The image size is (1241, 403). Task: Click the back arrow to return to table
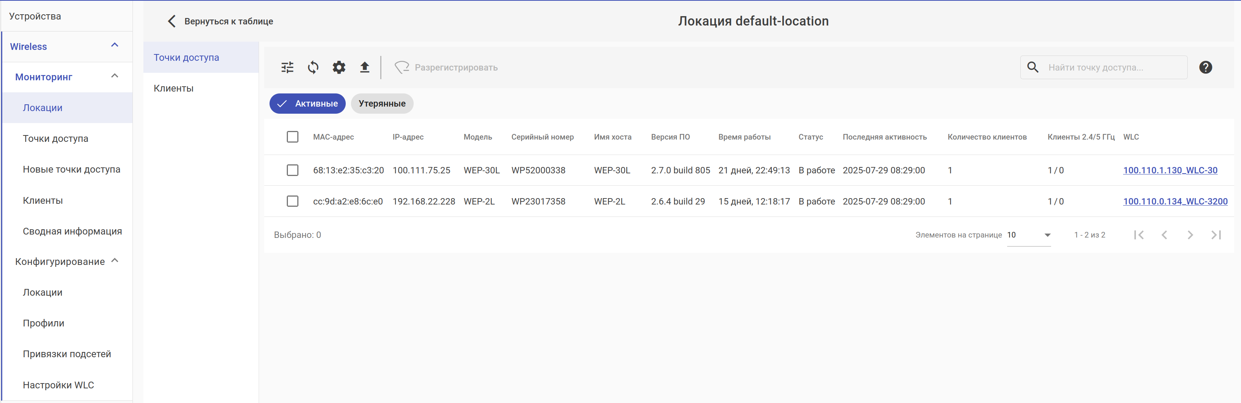[x=172, y=21]
